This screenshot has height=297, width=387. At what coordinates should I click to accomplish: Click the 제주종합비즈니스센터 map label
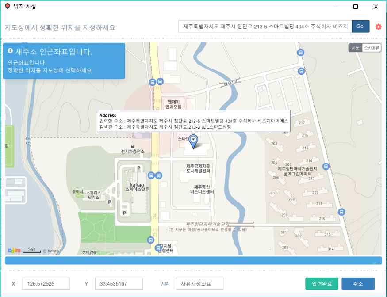click(x=202, y=189)
